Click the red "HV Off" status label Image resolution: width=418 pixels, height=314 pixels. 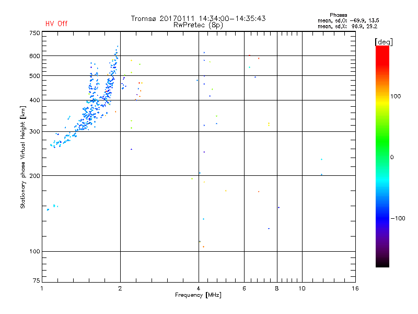[x=56, y=24]
